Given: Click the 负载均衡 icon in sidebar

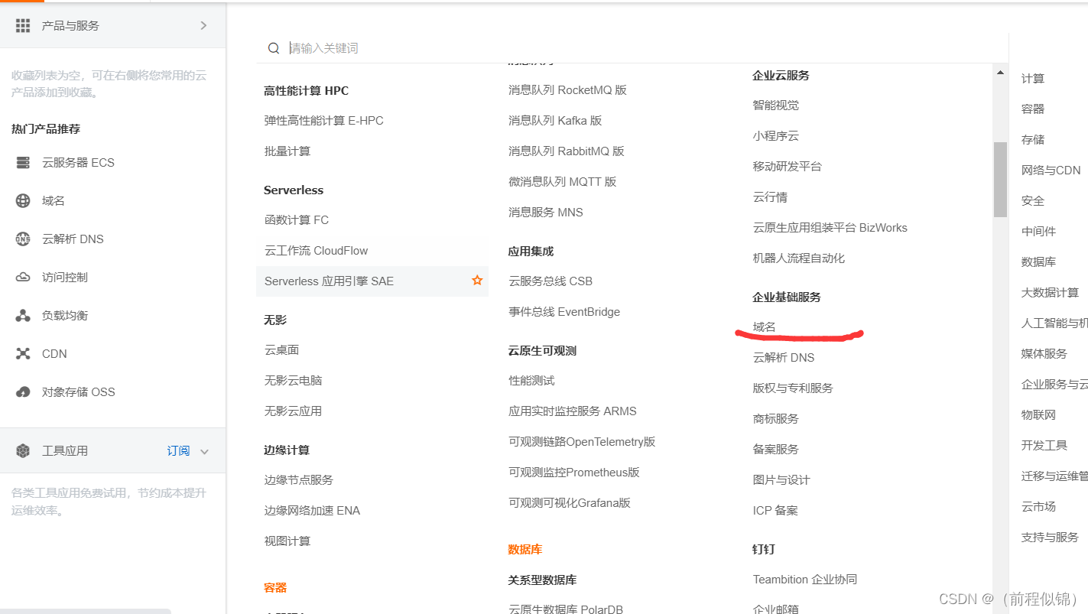Looking at the screenshot, I should (23, 315).
